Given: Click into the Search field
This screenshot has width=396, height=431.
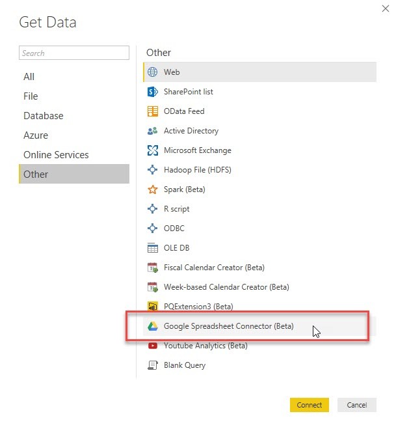Looking at the screenshot, I should tap(74, 53).
